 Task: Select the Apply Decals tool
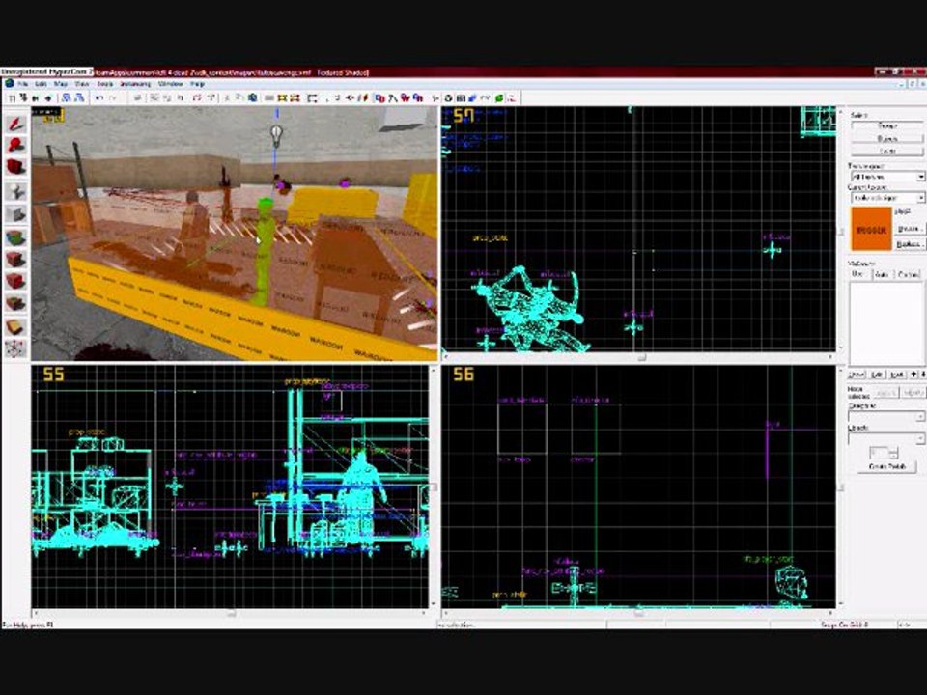(x=15, y=282)
